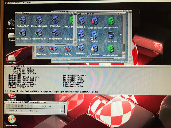Click Skins.info in the shell listing
The image size is (171, 128).
[17, 88]
